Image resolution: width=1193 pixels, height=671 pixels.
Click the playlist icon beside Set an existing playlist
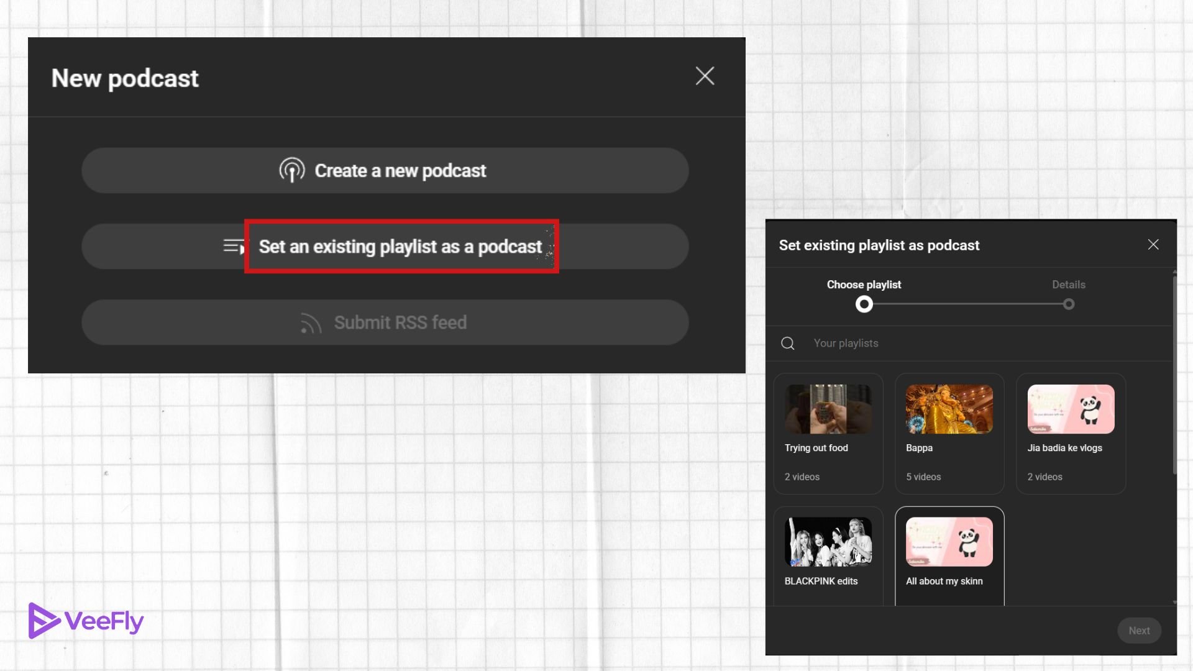(232, 246)
